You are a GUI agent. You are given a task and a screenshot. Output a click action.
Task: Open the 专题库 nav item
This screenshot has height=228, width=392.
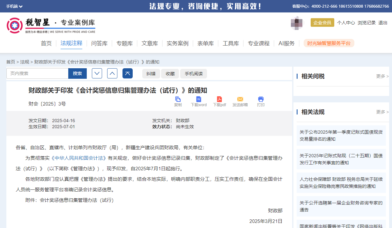pyautogui.click(x=125, y=43)
